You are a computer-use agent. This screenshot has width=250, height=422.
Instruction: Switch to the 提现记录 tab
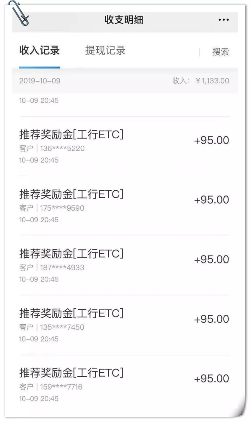(105, 51)
